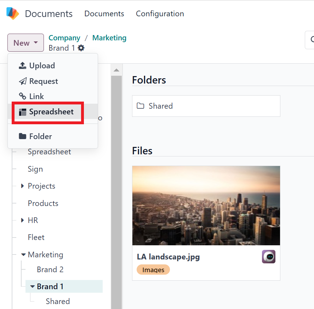
Task: Click the Spreadsheet grid icon in the menu
Action: click(22, 112)
